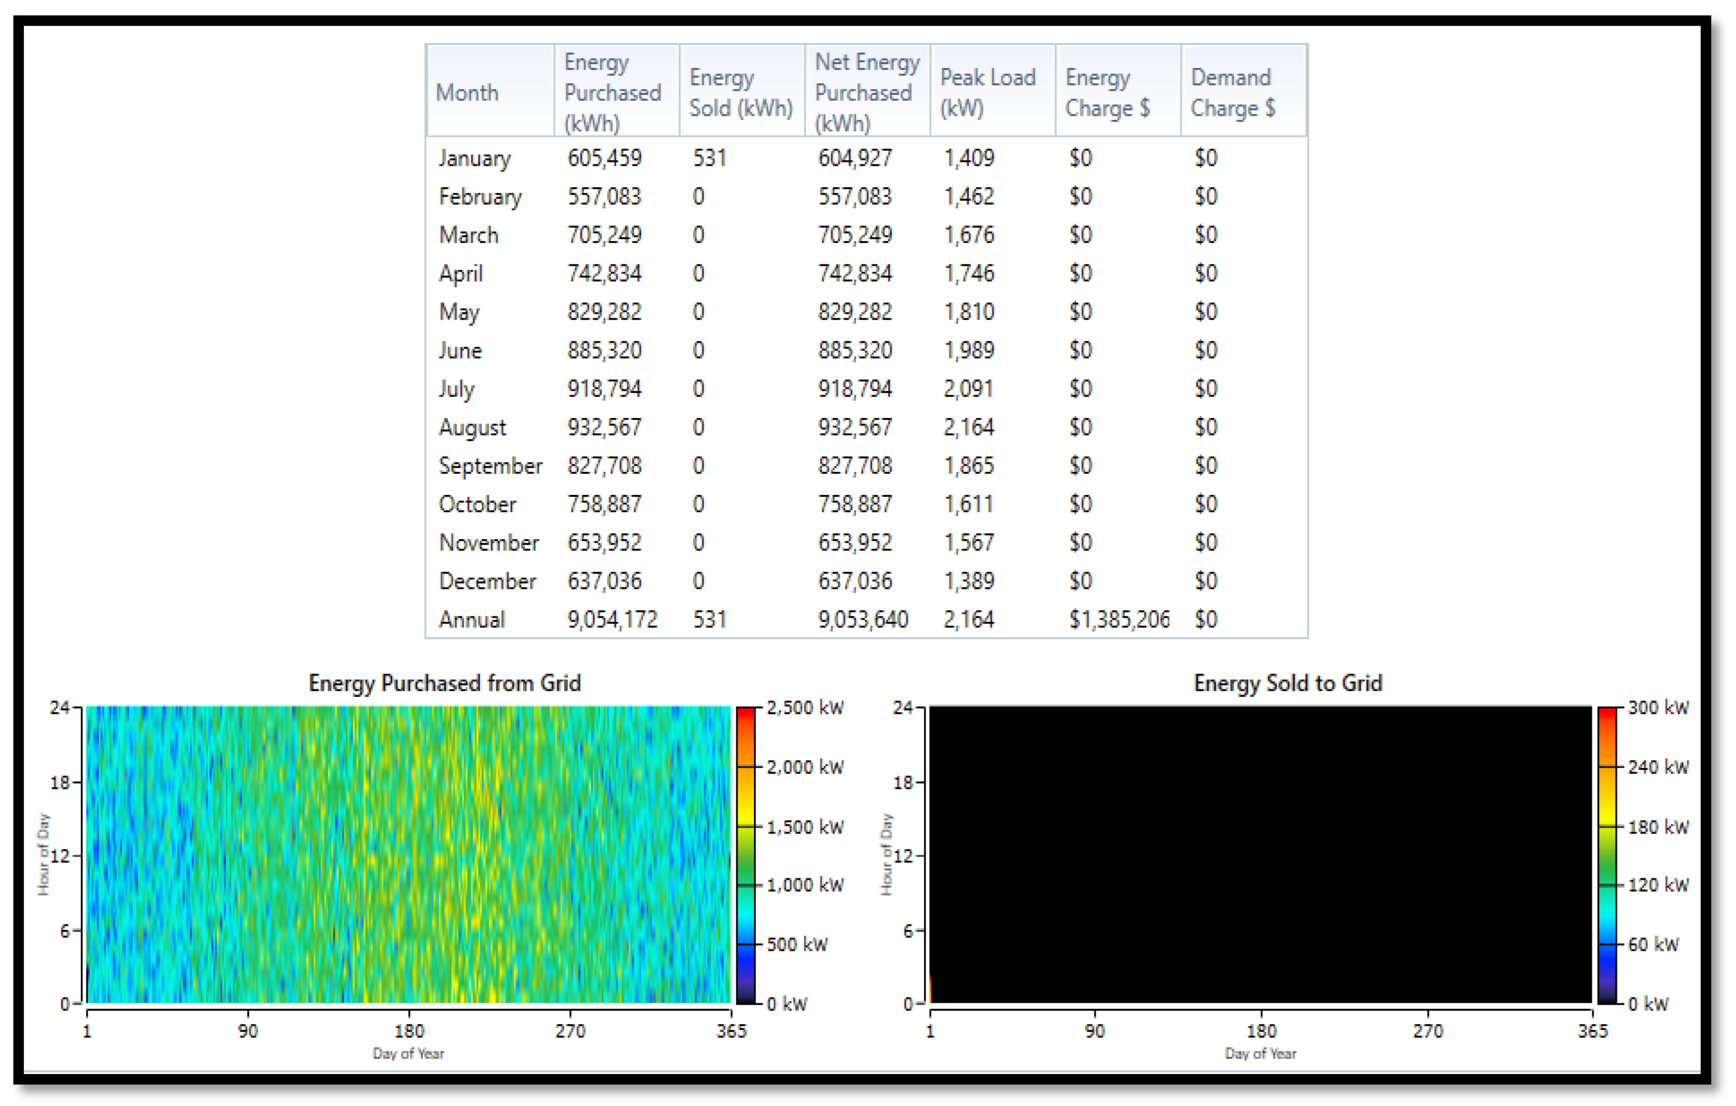Click annual energy purchased total 9,054,172

tap(612, 619)
